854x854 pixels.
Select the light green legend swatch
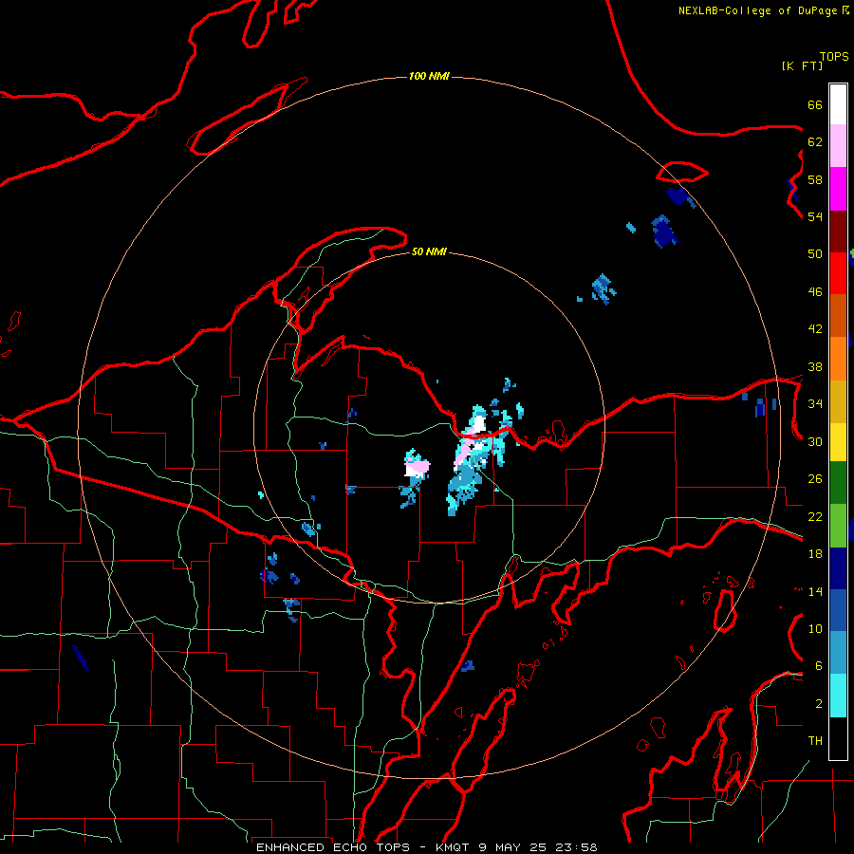click(838, 526)
